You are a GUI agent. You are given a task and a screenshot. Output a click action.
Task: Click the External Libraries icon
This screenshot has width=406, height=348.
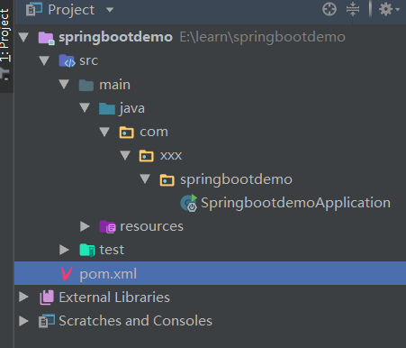click(x=47, y=298)
